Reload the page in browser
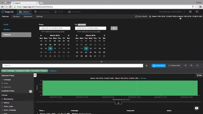Viewport: 203px width, 114px height. pyautogui.click(x=10, y=7)
